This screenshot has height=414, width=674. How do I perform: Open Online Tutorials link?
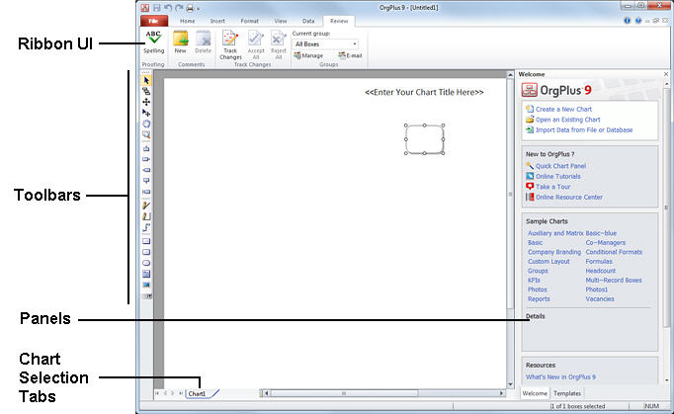558,176
